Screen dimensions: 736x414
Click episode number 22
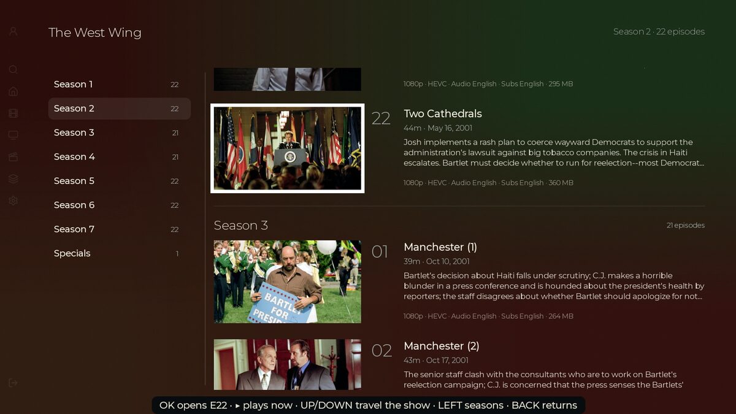pyautogui.click(x=381, y=118)
